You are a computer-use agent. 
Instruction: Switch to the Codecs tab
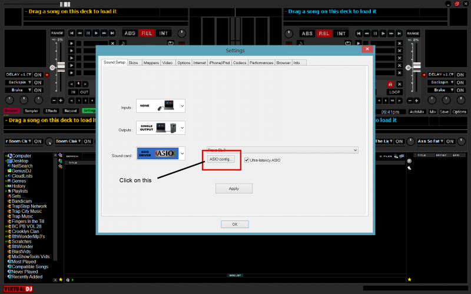pos(240,63)
